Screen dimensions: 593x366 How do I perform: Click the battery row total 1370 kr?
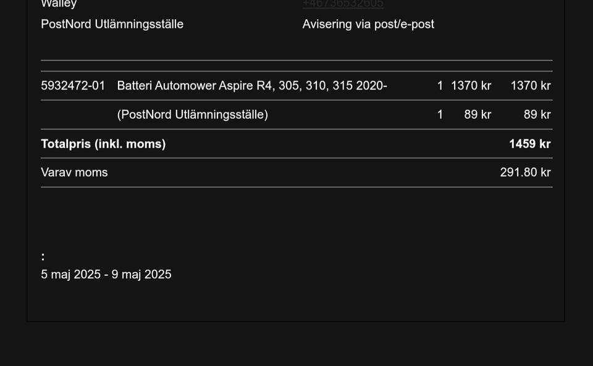pyautogui.click(x=531, y=86)
